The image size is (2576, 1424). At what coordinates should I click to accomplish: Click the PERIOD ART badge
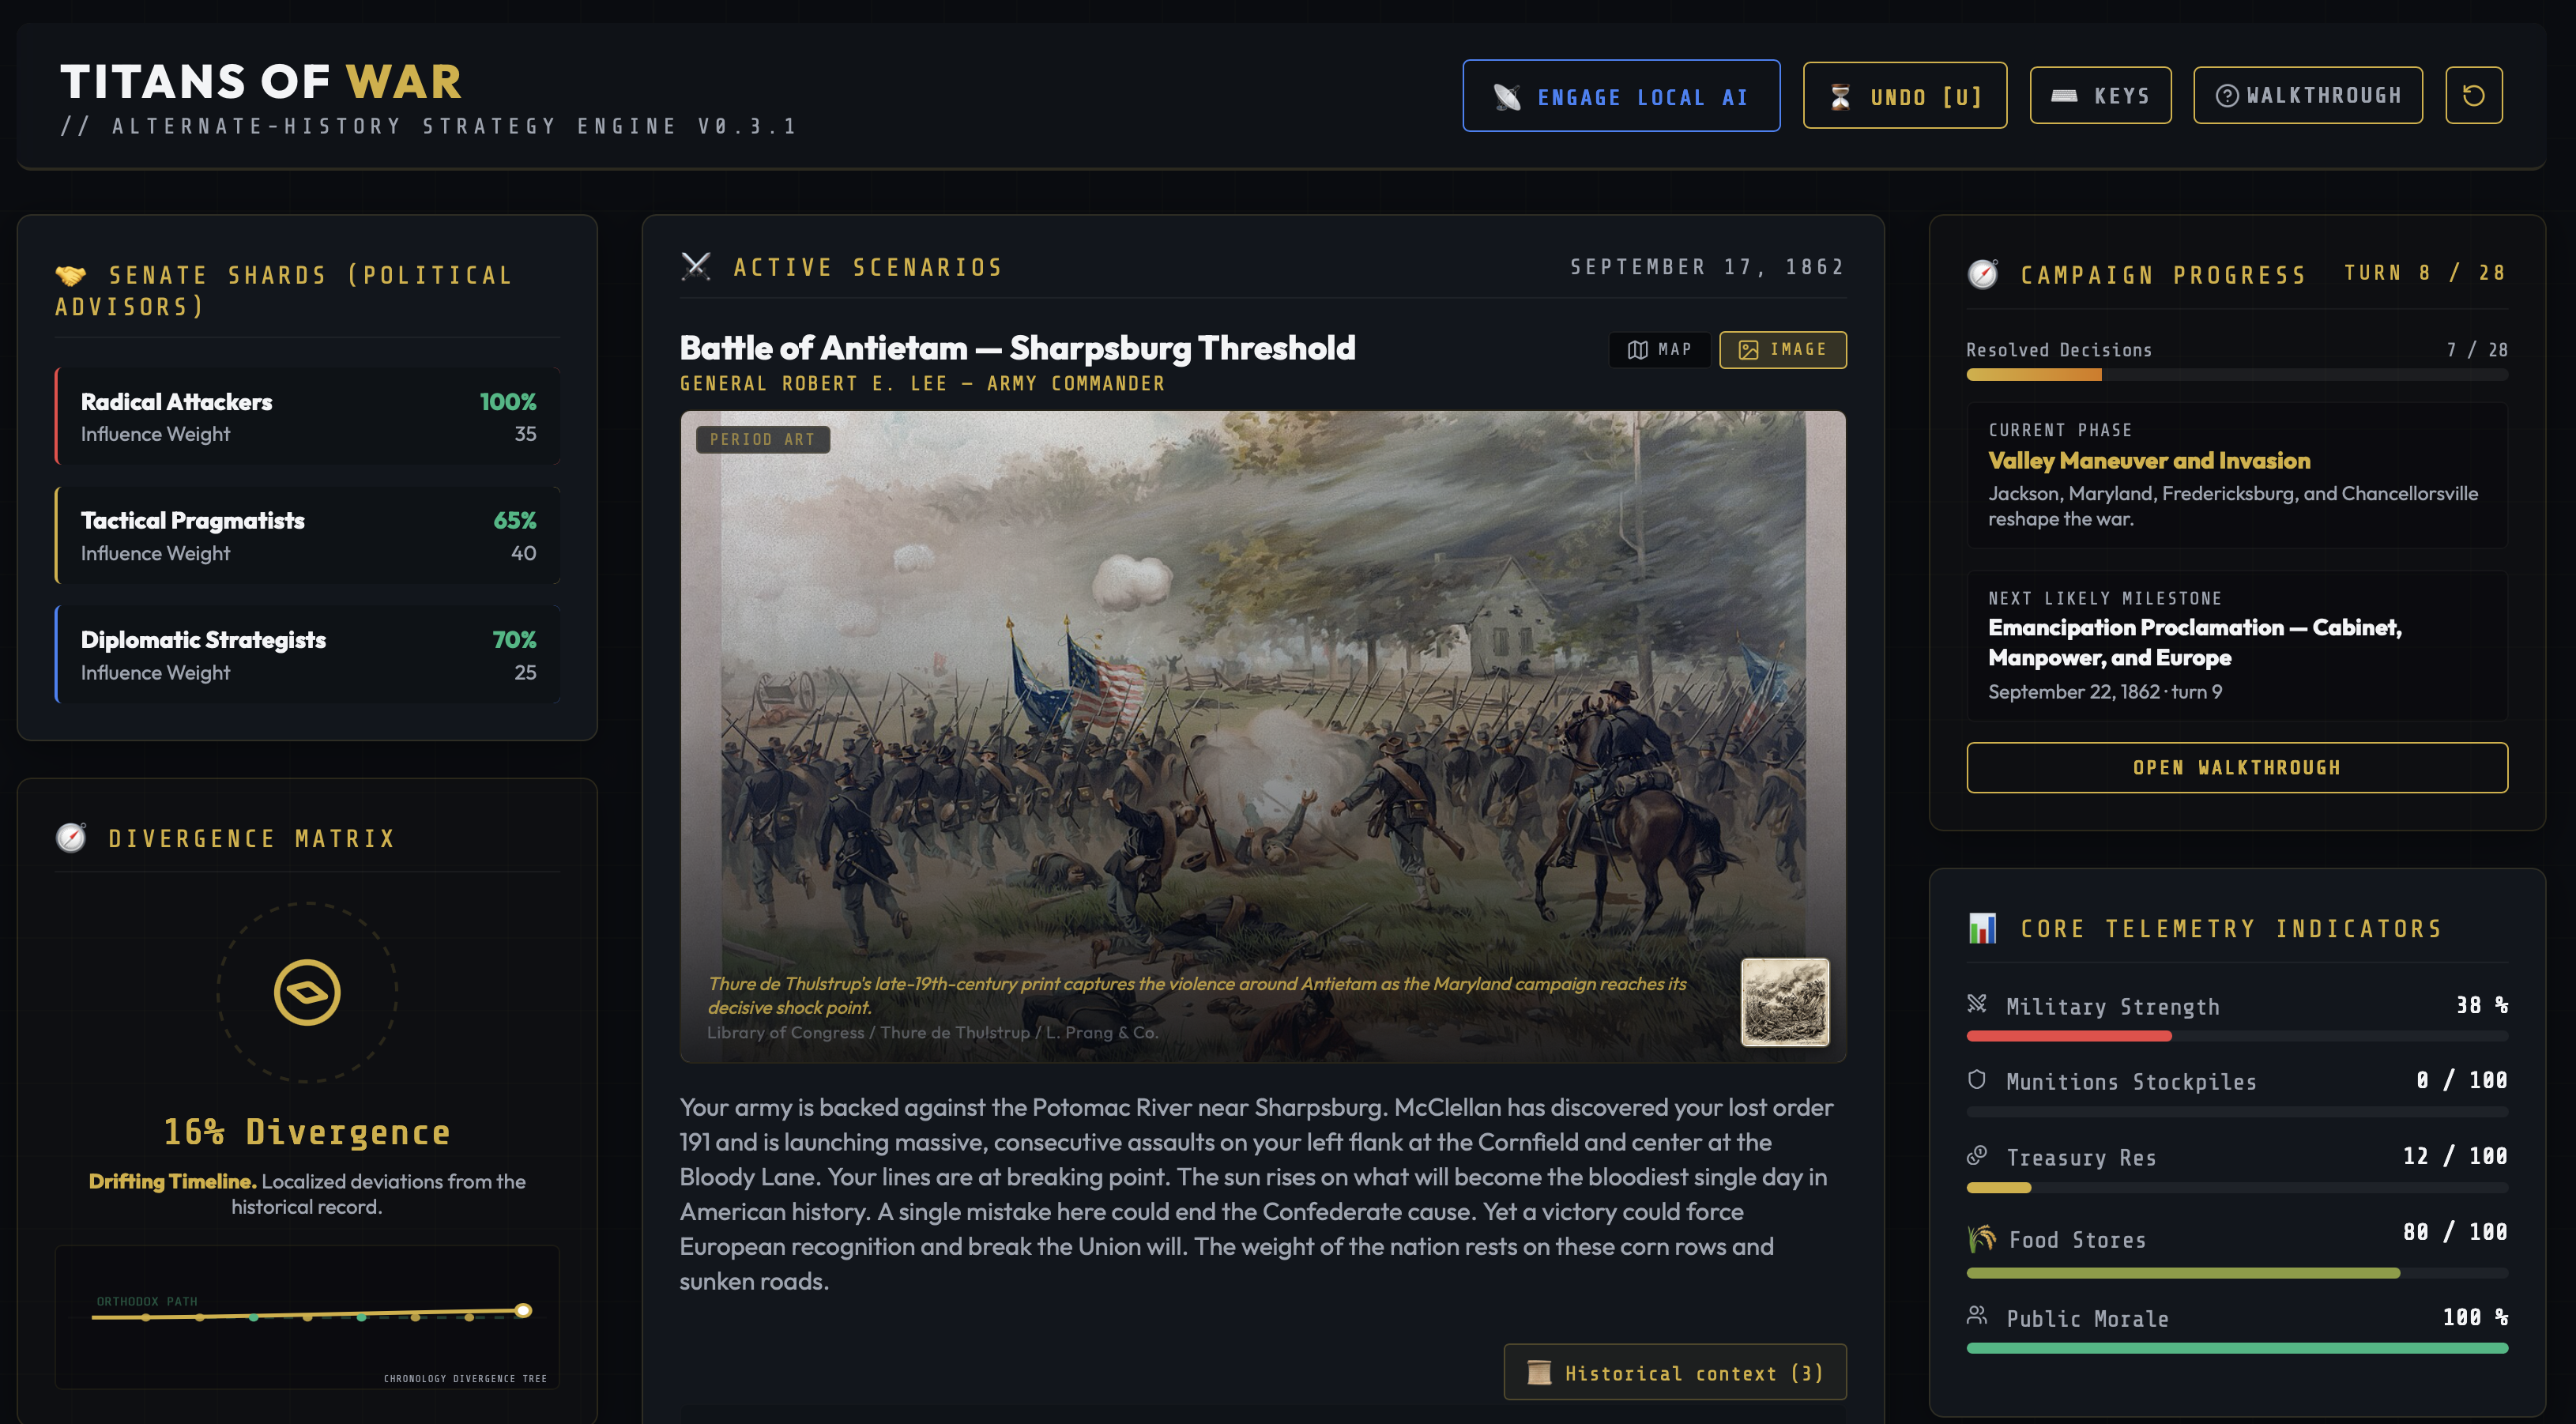click(x=762, y=439)
